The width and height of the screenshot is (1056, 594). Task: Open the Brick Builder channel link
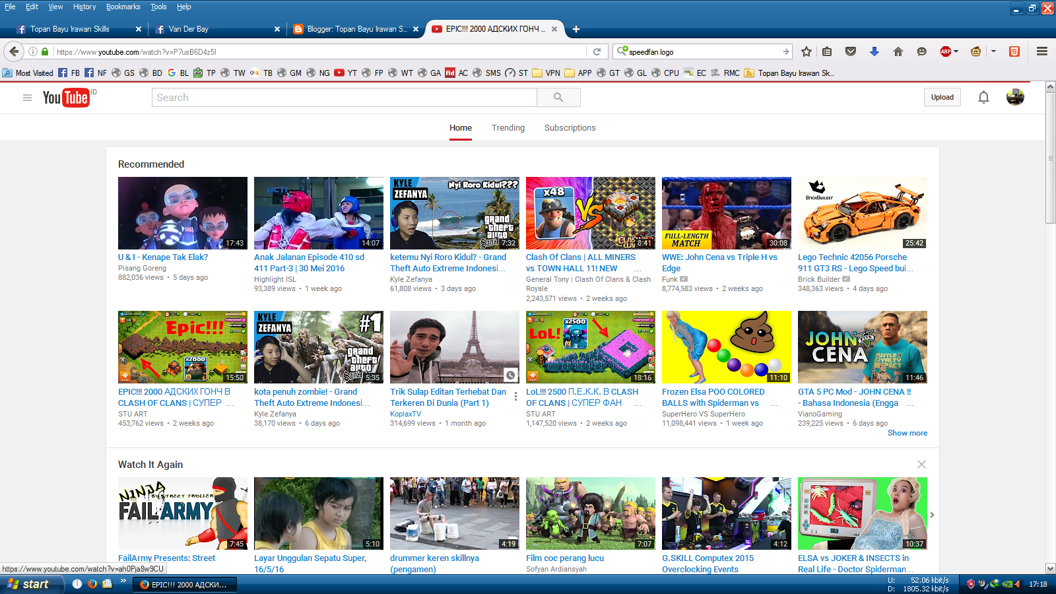pos(819,279)
